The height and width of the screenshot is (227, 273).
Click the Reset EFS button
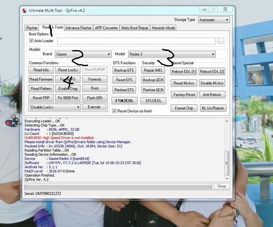[124, 80]
